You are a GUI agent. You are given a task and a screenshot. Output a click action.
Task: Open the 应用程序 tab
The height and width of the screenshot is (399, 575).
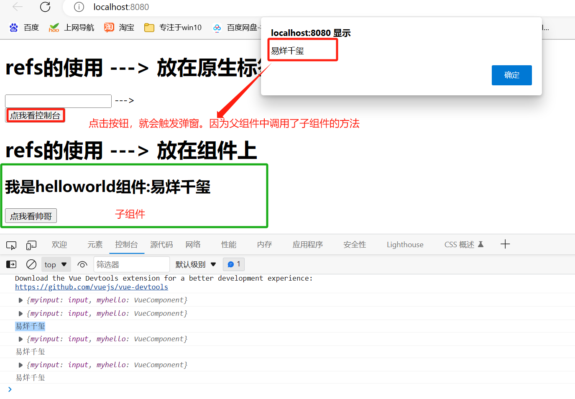pyautogui.click(x=308, y=245)
